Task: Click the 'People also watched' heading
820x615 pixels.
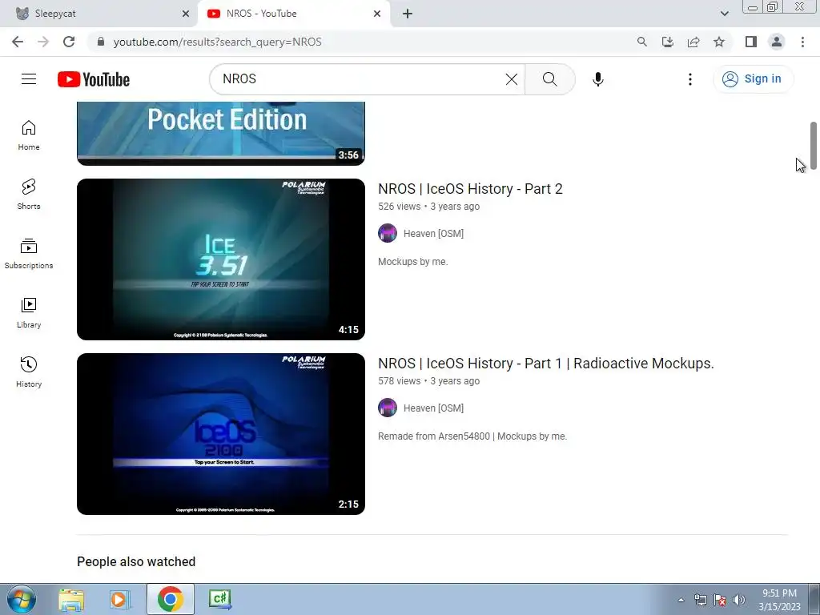Action: click(x=136, y=561)
